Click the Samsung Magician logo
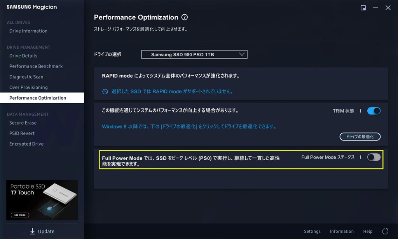 32,7
